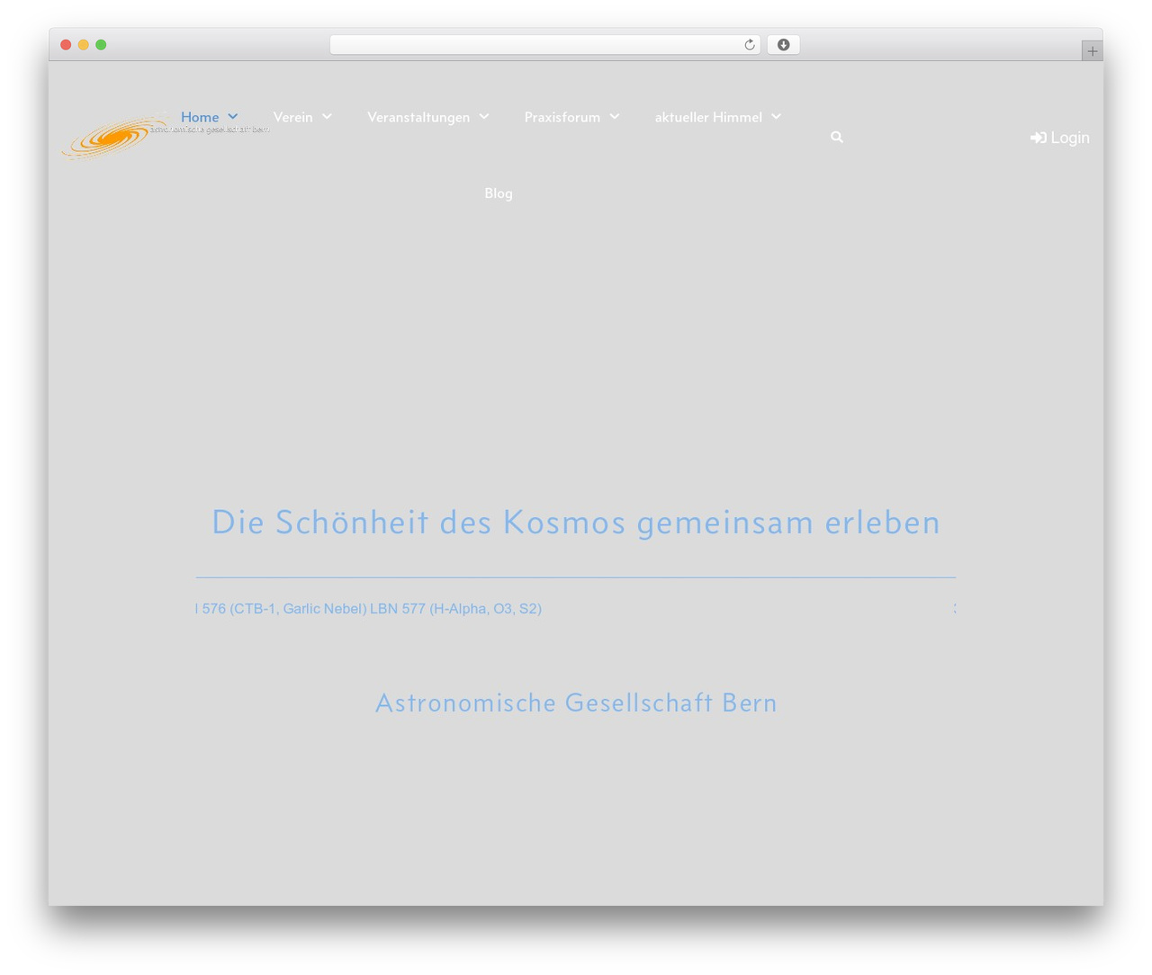Click the LBN 577 scrolling caption link

click(368, 609)
